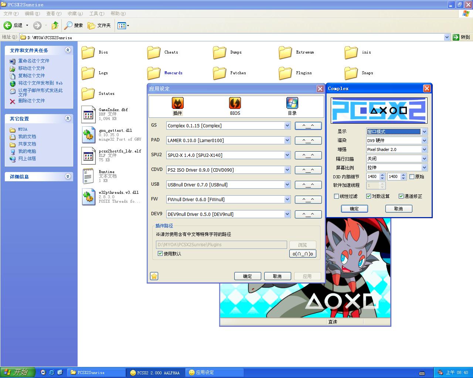Viewport: 473px width, 378px height.
Task: Open the 工具 menu
Action: (96, 14)
